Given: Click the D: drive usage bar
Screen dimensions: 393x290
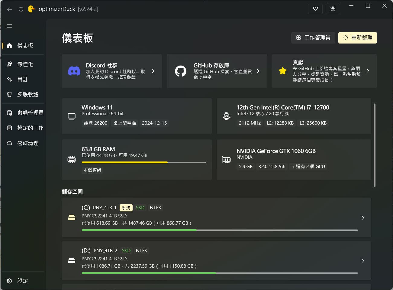Looking at the screenshot, I should (220, 273).
